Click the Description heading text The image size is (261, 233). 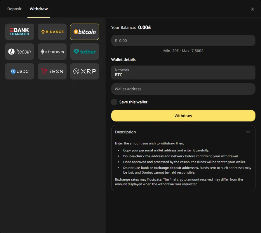tap(126, 132)
